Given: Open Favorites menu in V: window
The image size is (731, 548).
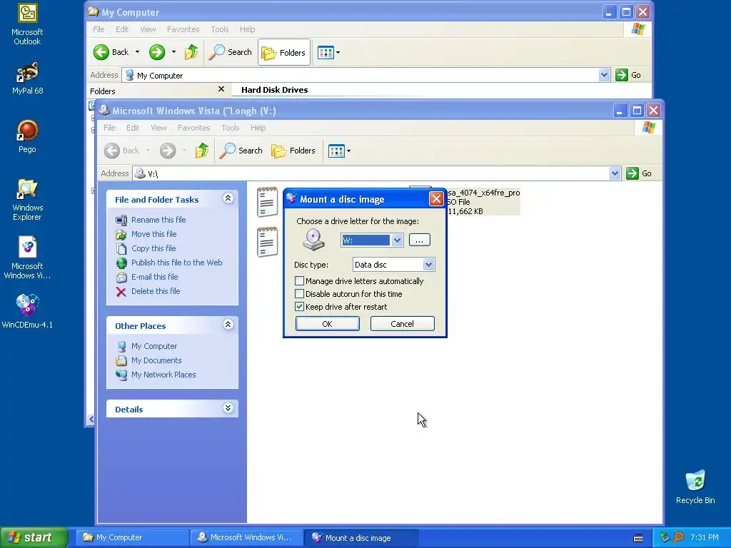Looking at the screenshot, I should click(193, 128).
